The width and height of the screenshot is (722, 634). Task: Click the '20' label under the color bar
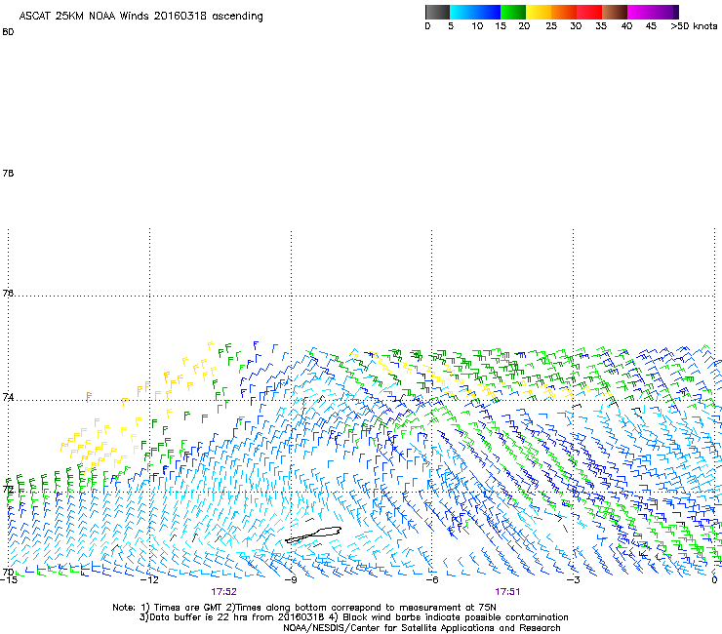point(524,26)
